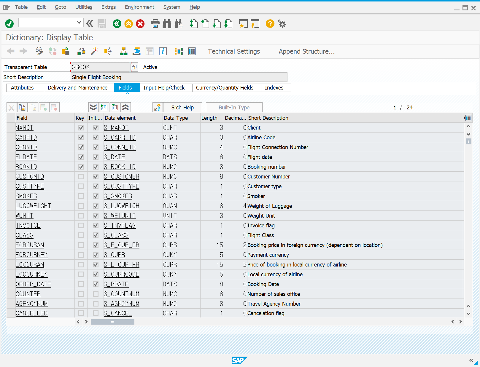Click the Customize Local Layout gear icon
480x367 pixels.
click(282, 23)
